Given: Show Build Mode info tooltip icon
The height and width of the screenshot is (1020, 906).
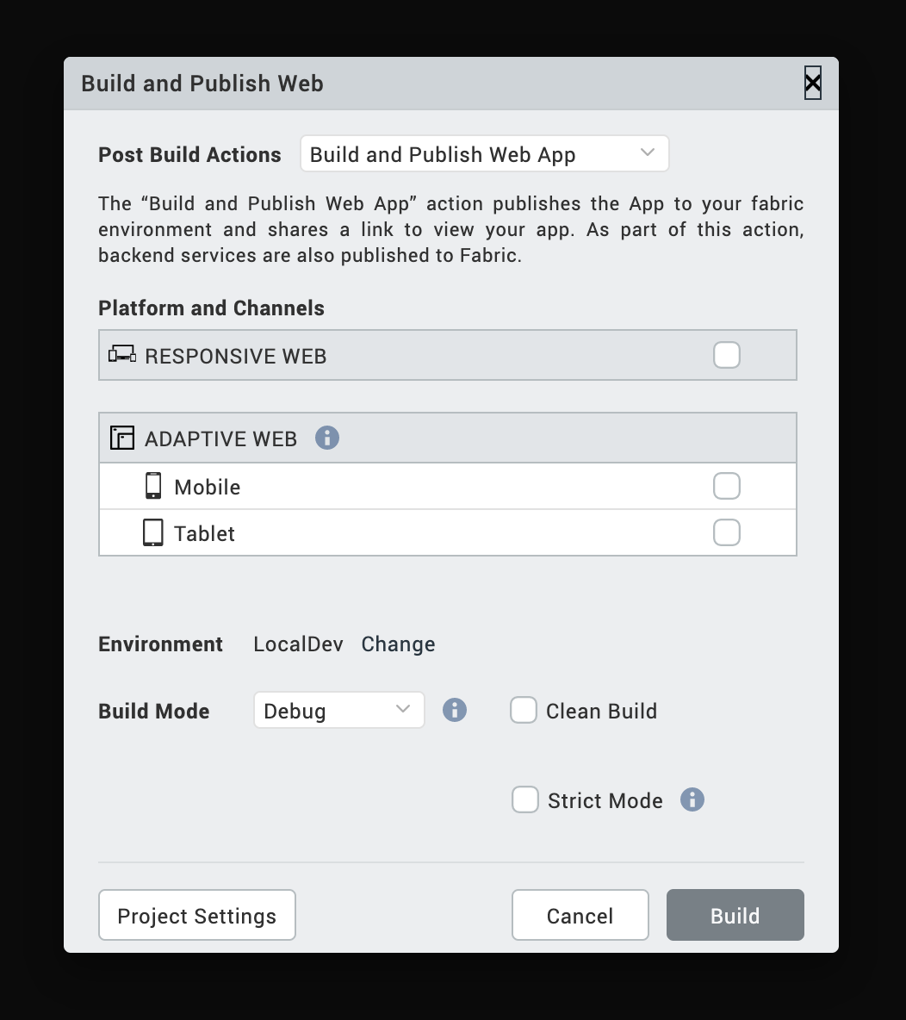Looking at the screenshot, I should point(455,710).
